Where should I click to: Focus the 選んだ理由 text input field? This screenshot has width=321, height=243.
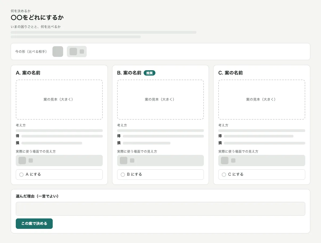[160, 209]
